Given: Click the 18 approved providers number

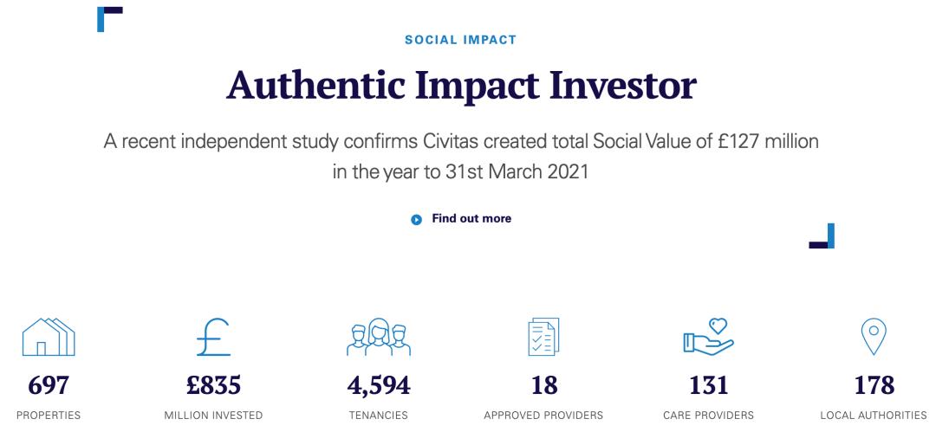Looking at the screenshot, I should coord(543,385).
